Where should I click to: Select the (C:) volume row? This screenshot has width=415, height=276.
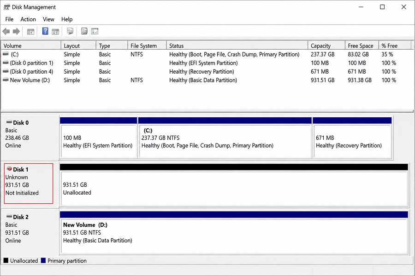point(207,54)
